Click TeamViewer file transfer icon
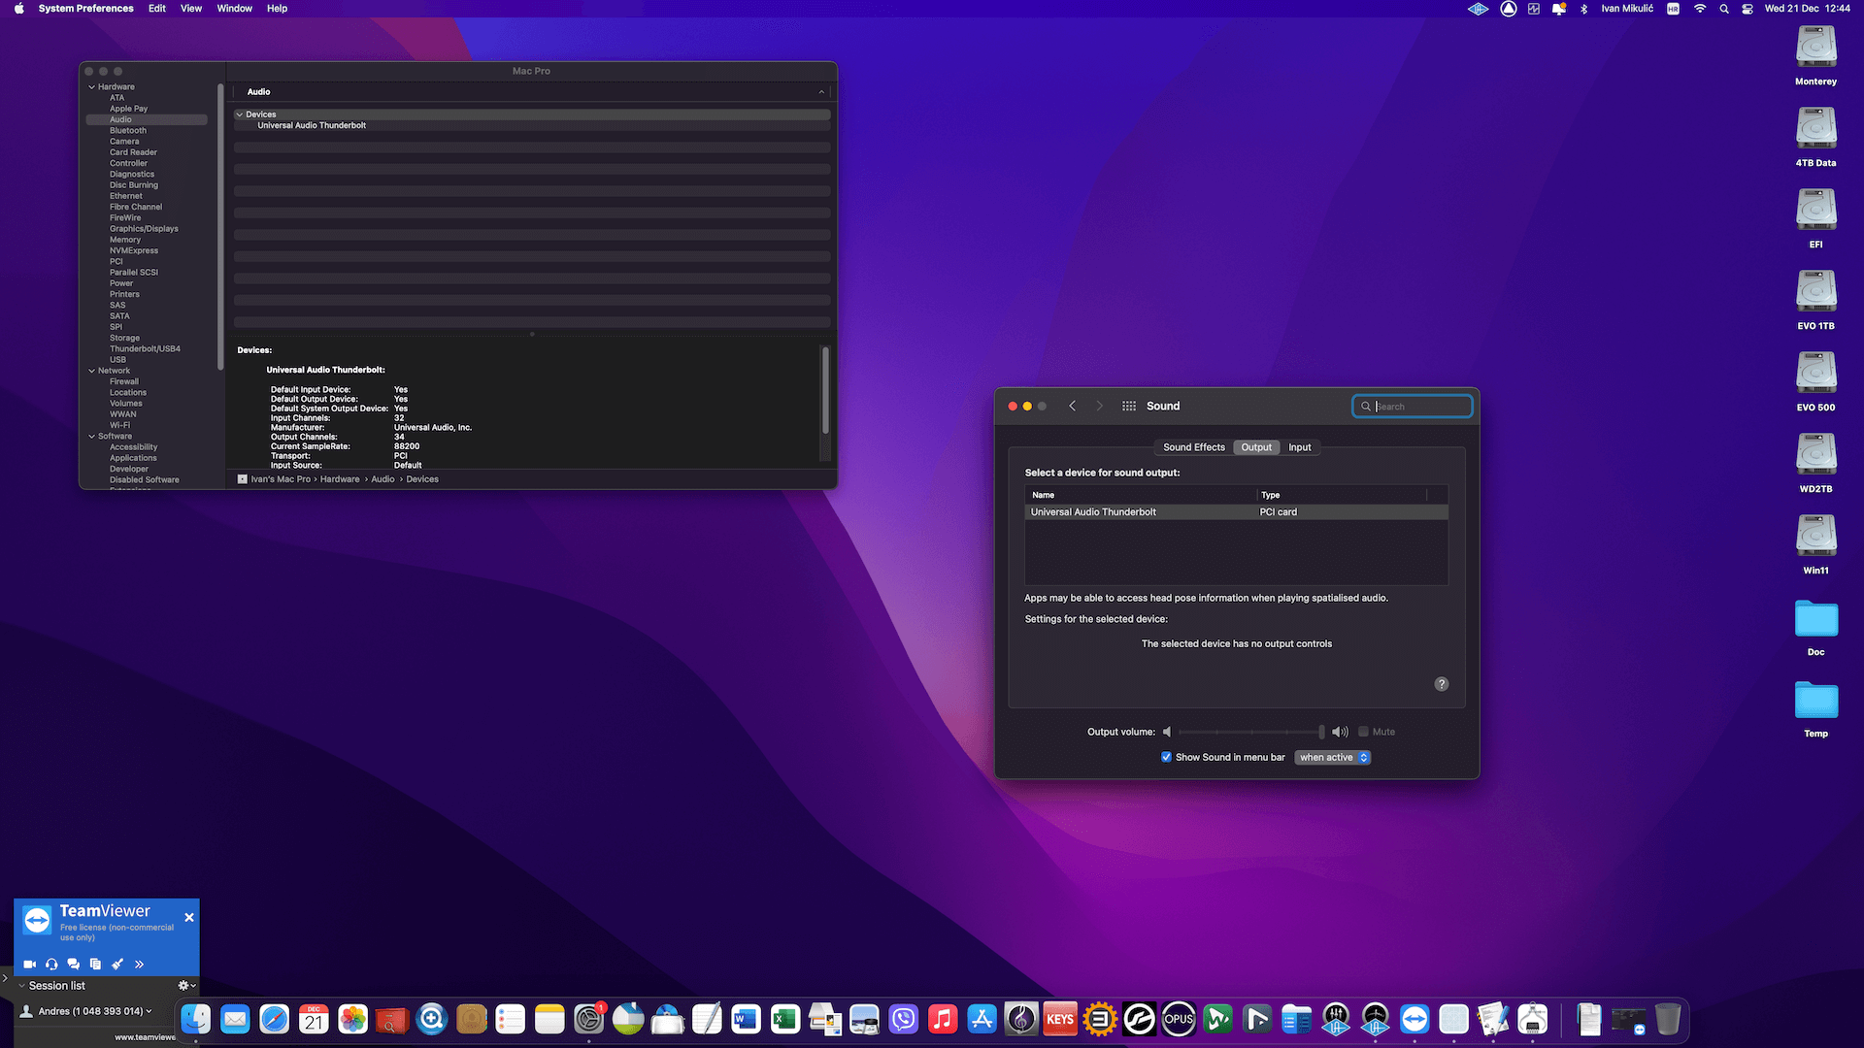Viewport: 1864px width, 1048px height. click(x=95, y=965)
